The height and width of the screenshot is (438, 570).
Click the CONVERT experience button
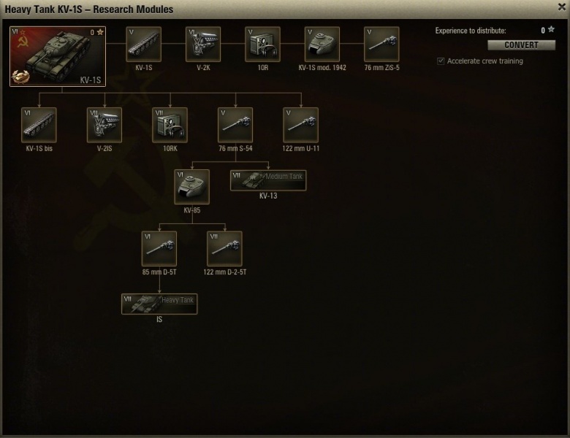(x=521, y=45)
